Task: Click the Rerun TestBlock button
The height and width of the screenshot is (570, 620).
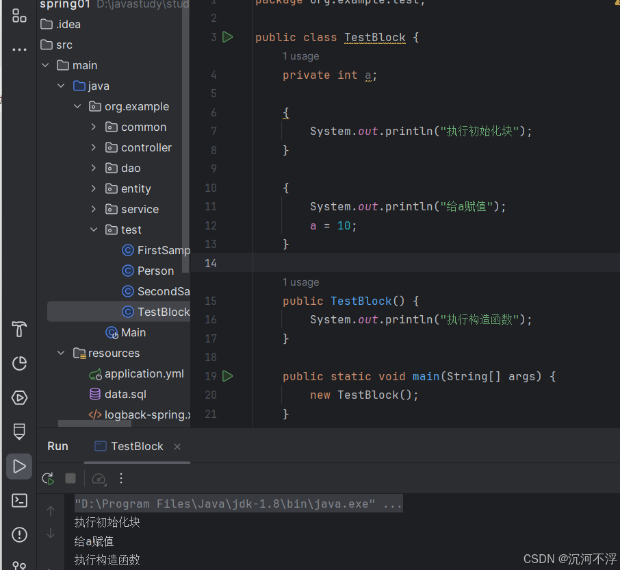Action: tap(48, 479)
